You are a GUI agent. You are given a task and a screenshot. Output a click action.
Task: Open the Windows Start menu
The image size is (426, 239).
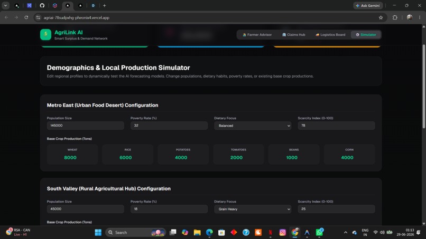[x=98, y=233]
